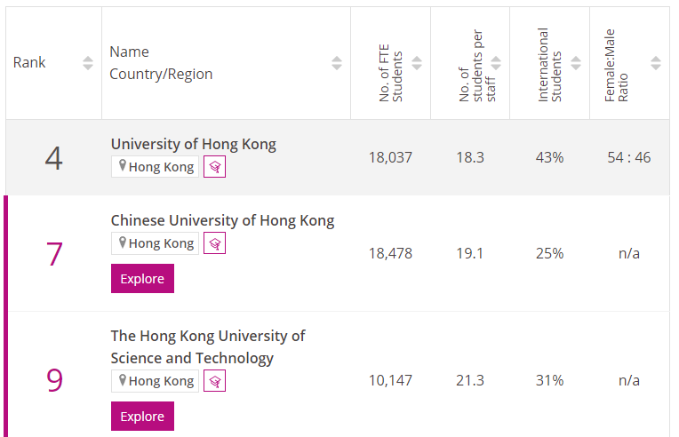Click rank number 4 cell
Screen dimensions: 679x437
click(54, 158)
